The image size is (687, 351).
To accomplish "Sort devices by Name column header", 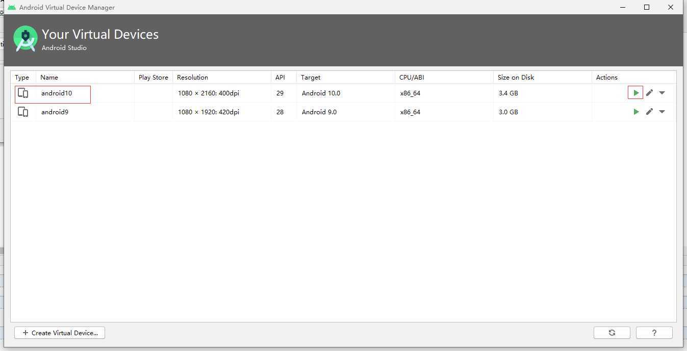I will (x=49, y=78).
